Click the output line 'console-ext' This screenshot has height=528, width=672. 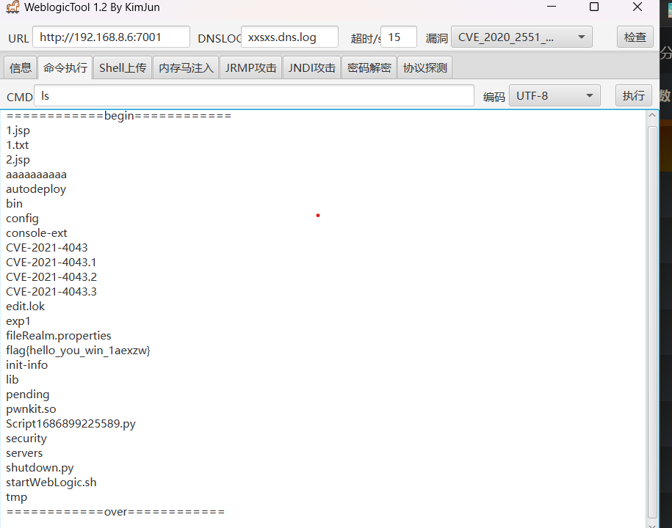(37, 233)
